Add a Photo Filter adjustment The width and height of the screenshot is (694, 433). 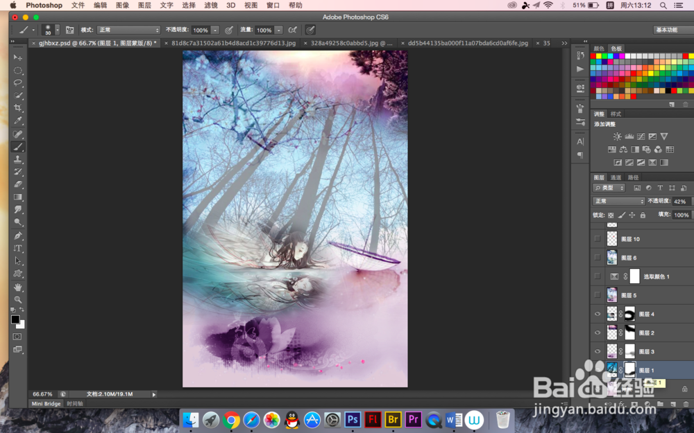tap(647, 150)
